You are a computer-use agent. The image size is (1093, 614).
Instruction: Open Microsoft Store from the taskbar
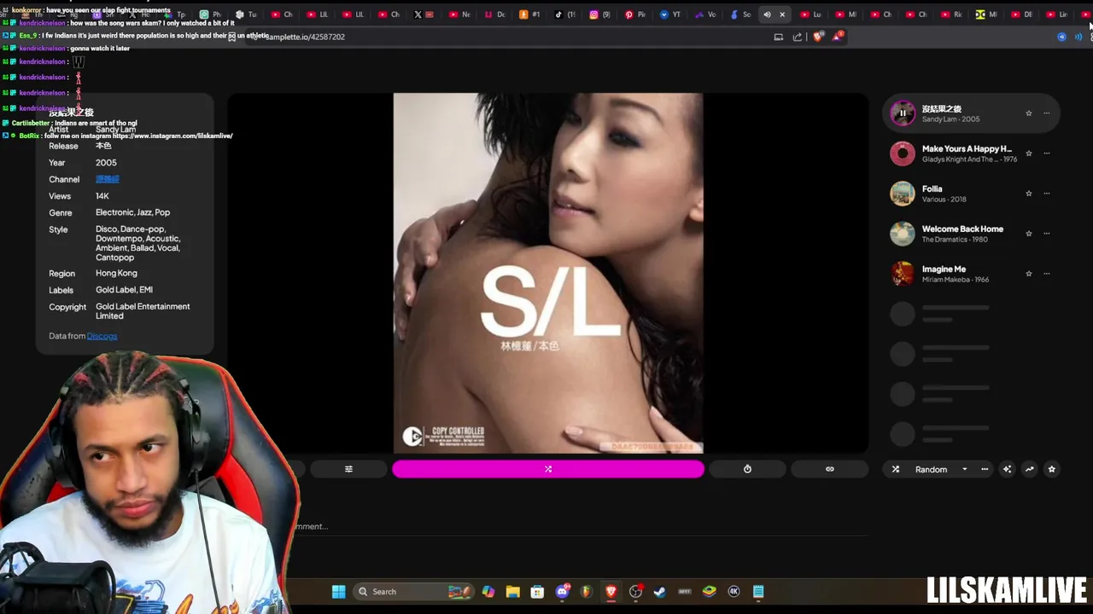pos(537,592)
